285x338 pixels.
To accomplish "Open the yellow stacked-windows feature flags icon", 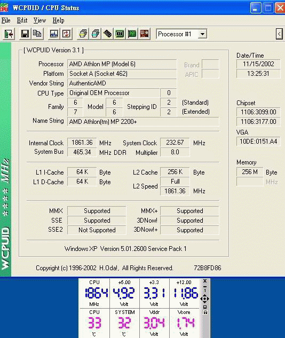I will (x=83, y=34).
